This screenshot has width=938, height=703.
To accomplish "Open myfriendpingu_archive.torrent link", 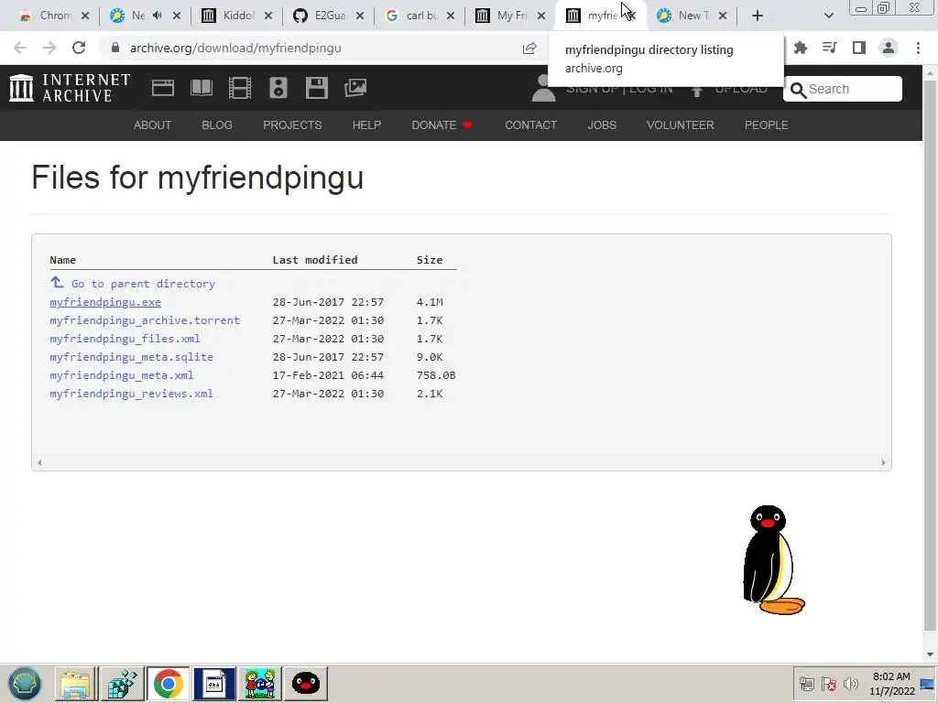I will 145,320.
